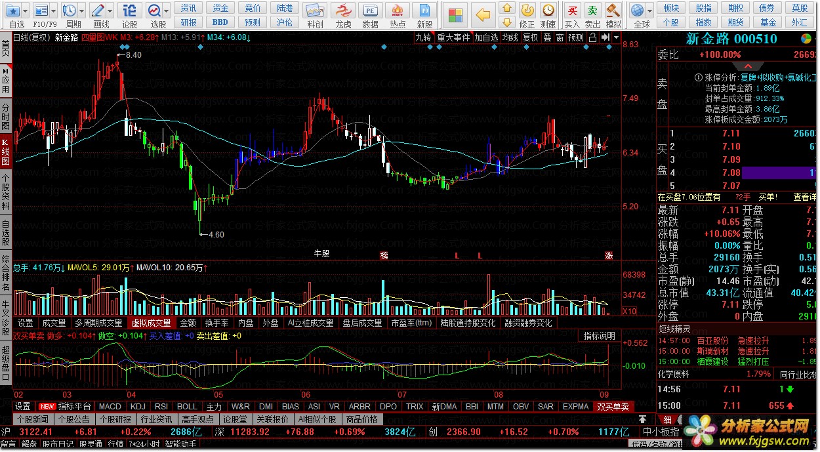820x452 pixels.
Task: Expand the 周期 dropdown arrow
Action: (x=81, y=11)
